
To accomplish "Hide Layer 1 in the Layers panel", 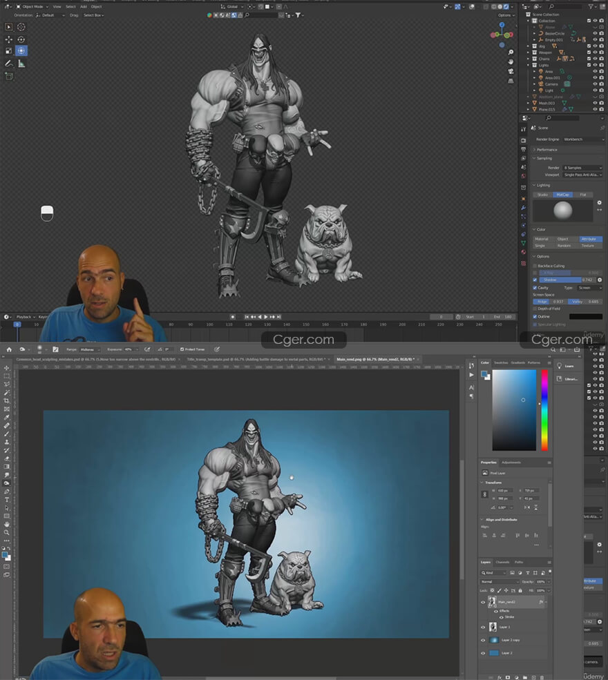I will pos(483,627).
